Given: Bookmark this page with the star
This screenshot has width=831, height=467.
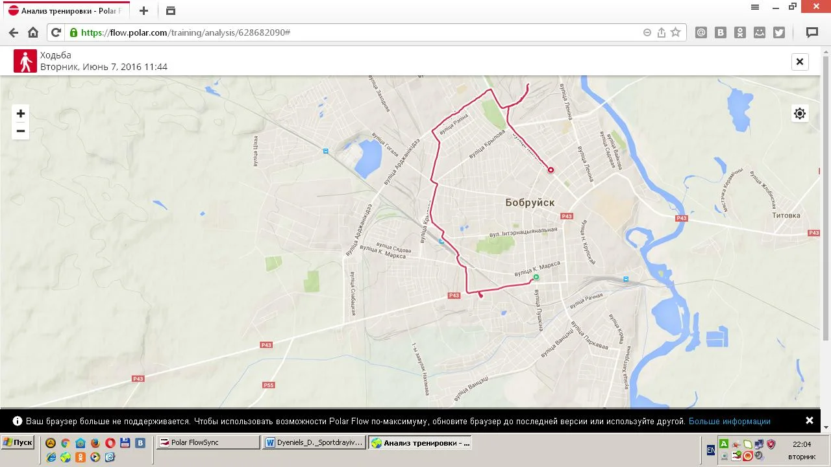Looking at the screenshot, I should coord(676,32).
